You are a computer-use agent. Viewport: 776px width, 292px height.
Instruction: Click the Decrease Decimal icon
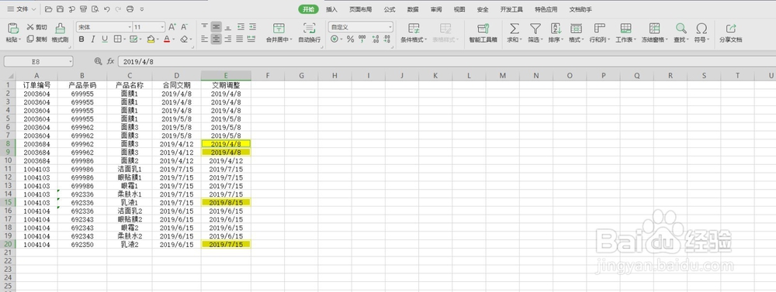click(x=387, y=39)
